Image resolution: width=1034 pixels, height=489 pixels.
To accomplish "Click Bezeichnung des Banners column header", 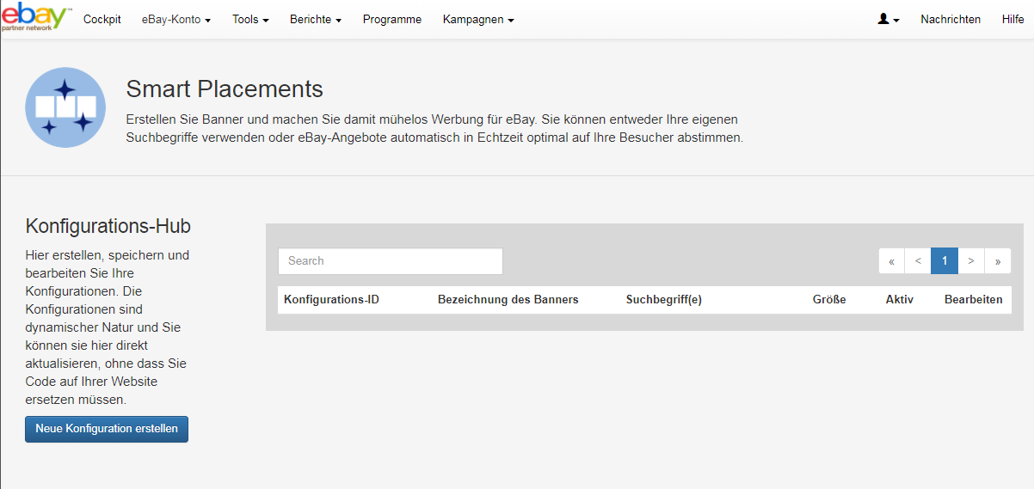I will (x=508, y=300).
